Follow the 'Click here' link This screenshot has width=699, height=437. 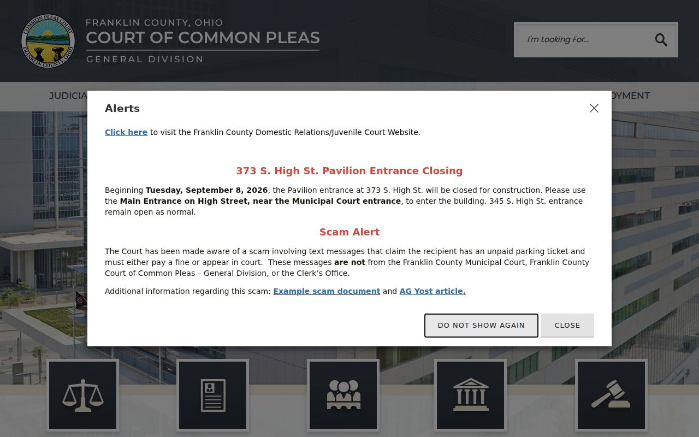click(x=126, y=132)
